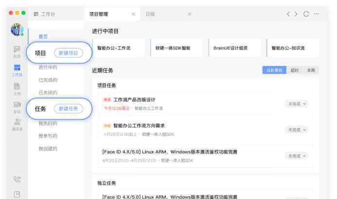
Task: Go back with the left arrow
Action: coord(288,14)
